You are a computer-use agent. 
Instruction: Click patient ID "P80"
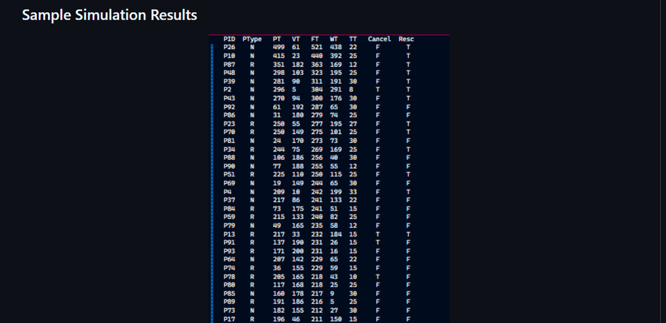point(229,284)
